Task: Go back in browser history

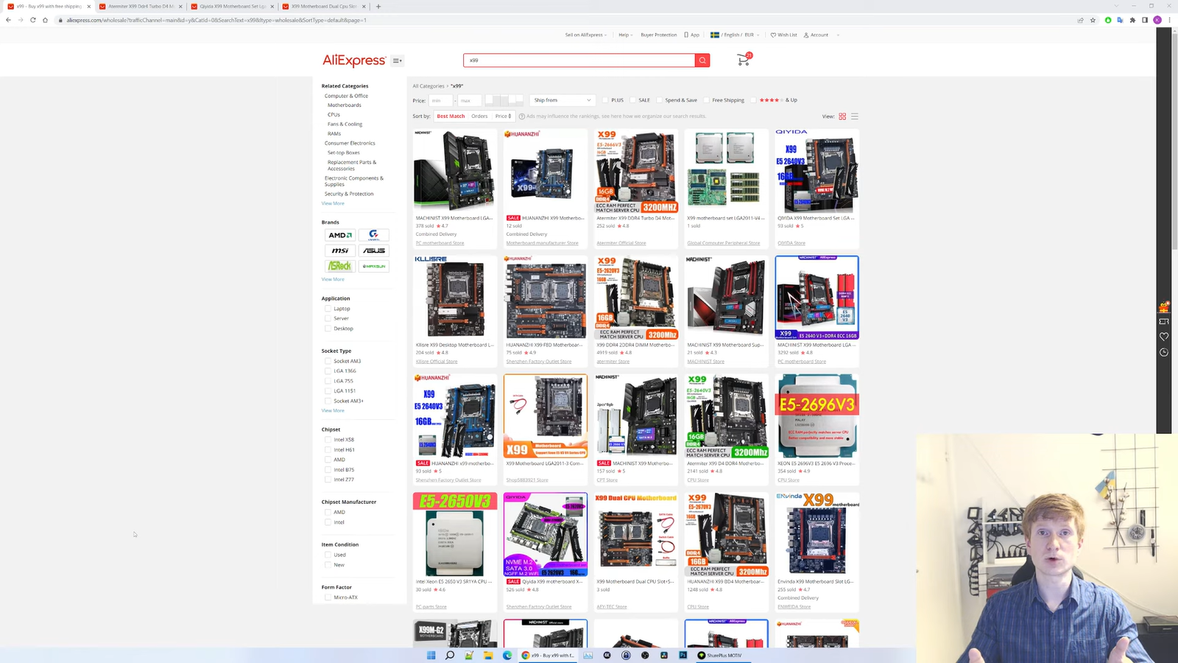Action: pos(8,20)
